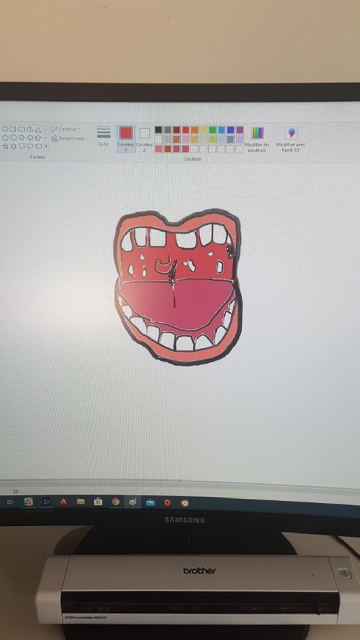
Task: Pick the lime green swatch in second row
Action: (212, 139)
